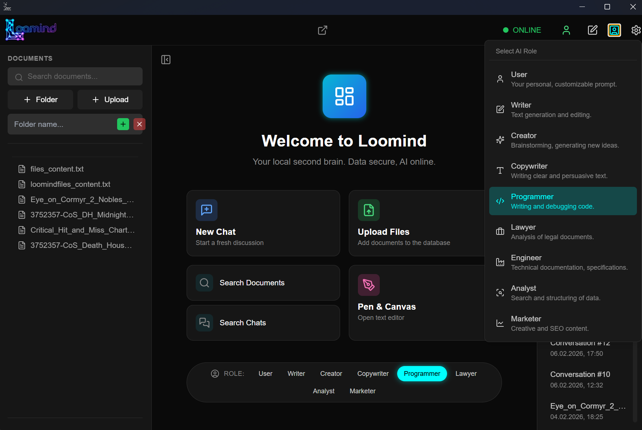This screenshot has height=430, width=642.
Task: Toggle the active Programmer pill in role bar
Action: [x=422, y=374]
